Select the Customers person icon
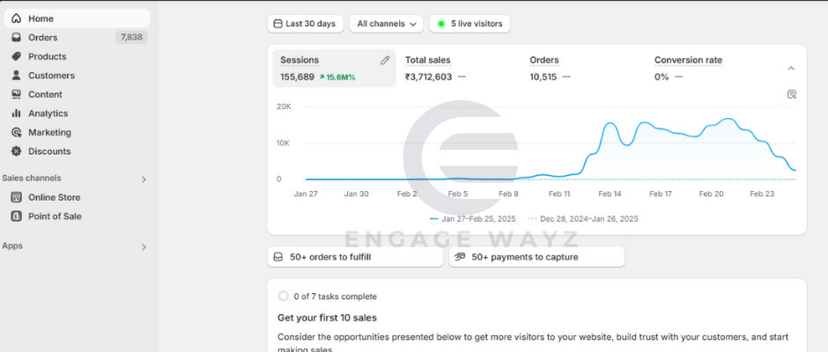This screenshot has height=352, width=828. [x=16, y=76]
